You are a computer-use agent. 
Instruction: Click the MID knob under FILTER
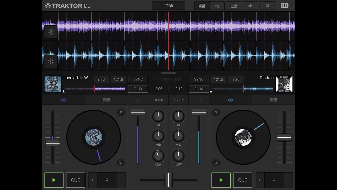[158, 136]
